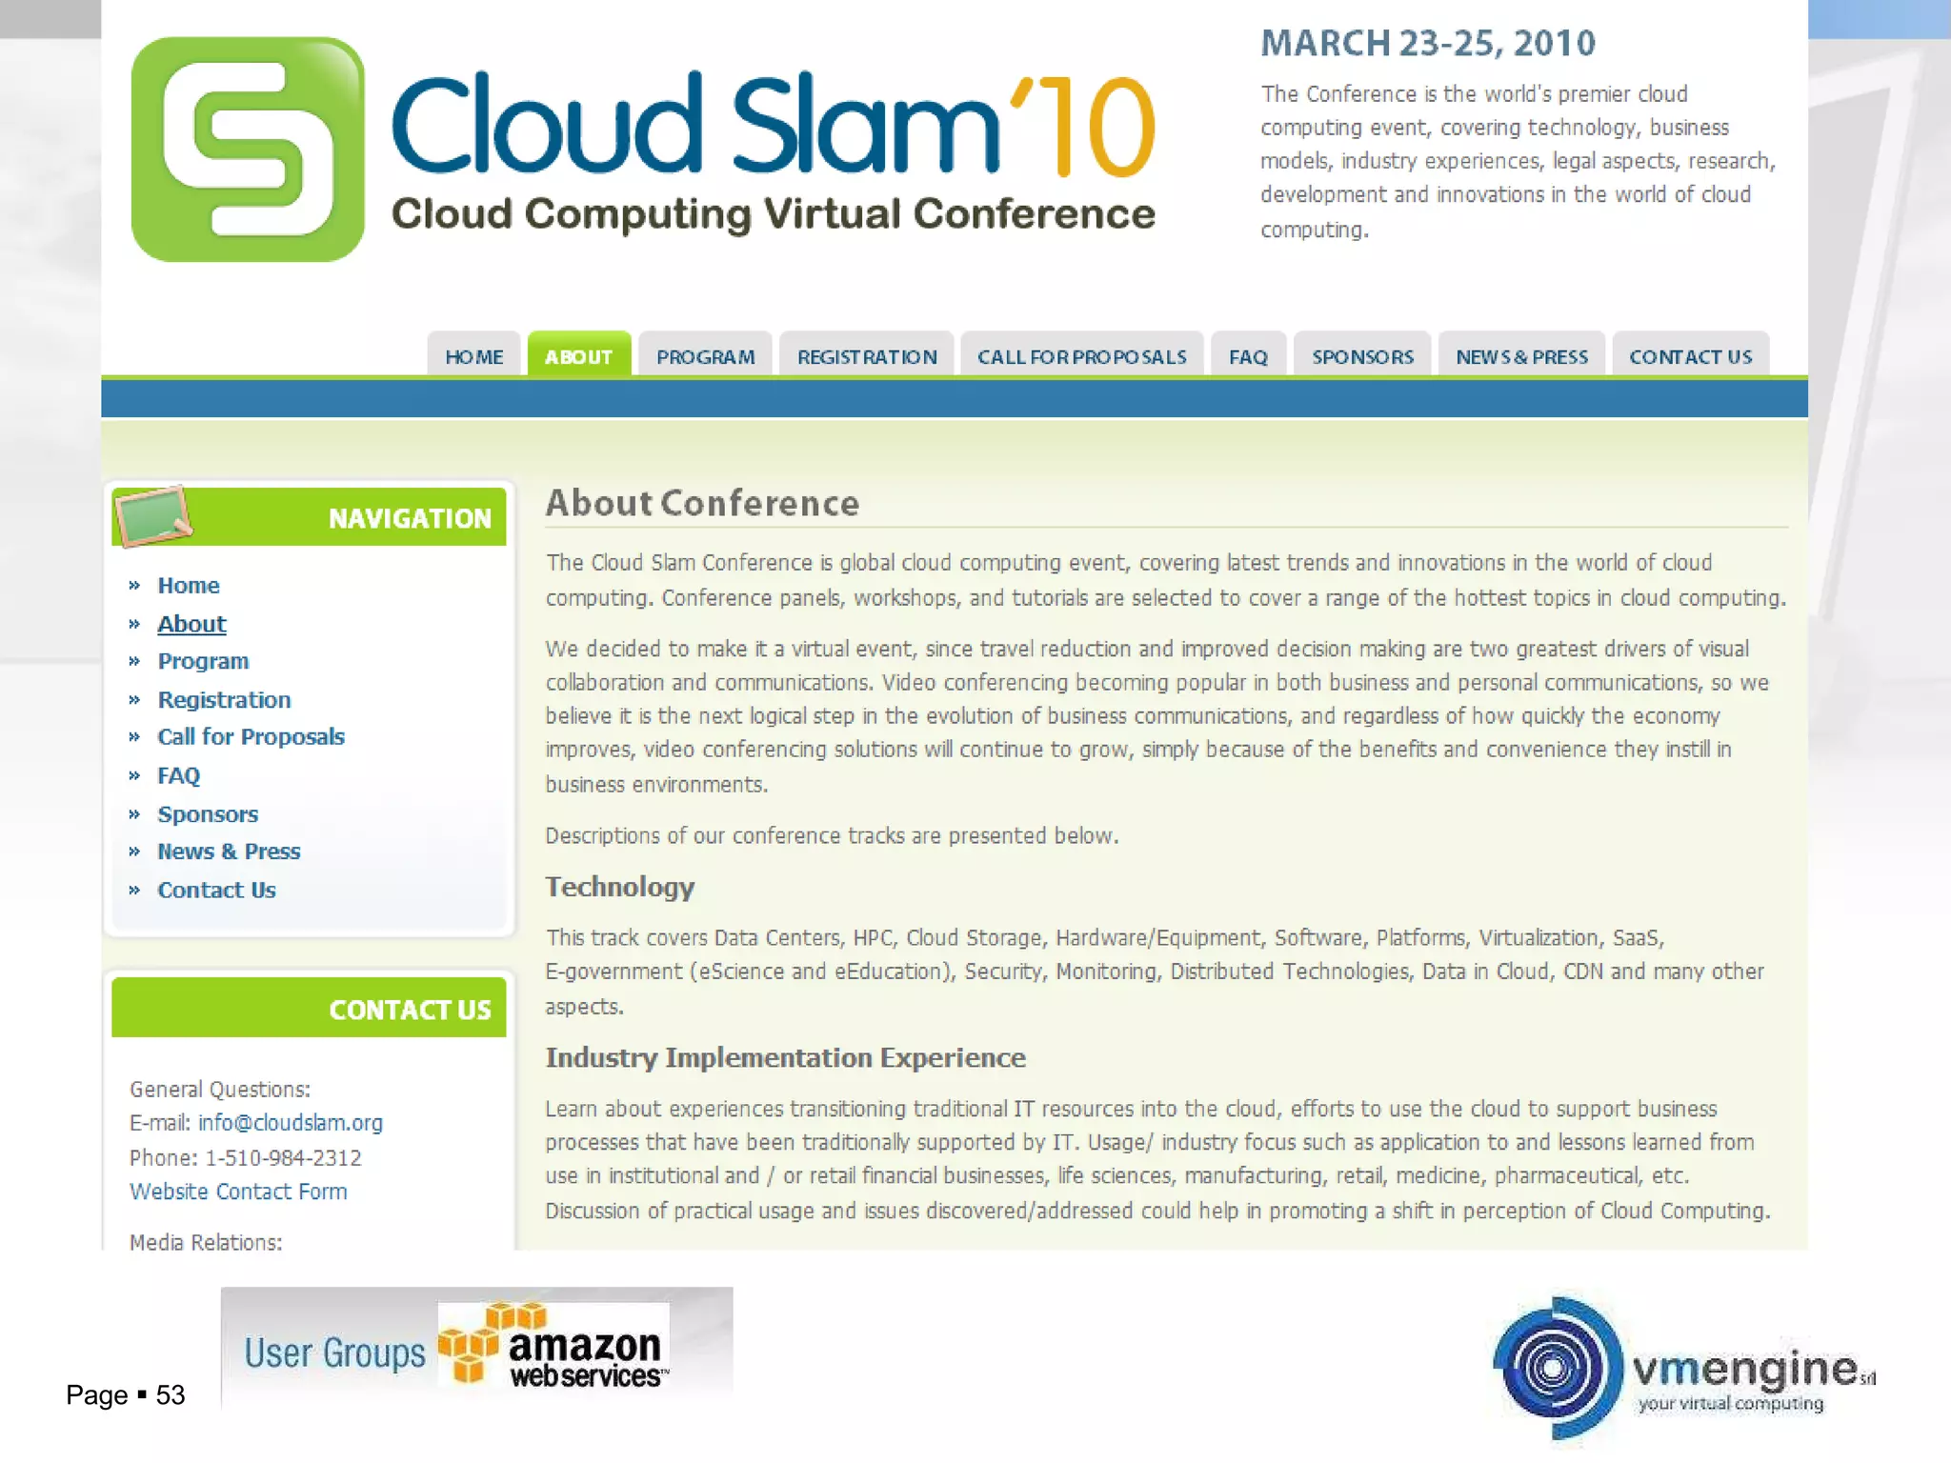Click the info@cloudslam.org email link
The image size is (1951, 1463).
click(x=290, y=1123)
